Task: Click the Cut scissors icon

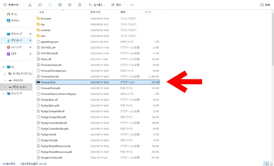Action: coord(30,5)
